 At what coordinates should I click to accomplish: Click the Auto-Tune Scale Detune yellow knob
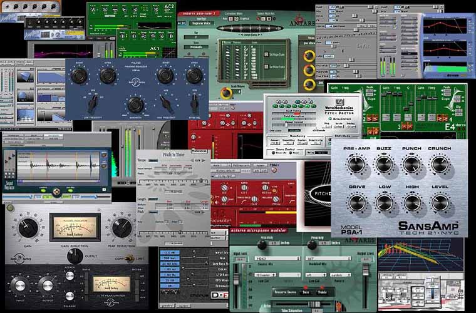(226, 93)
